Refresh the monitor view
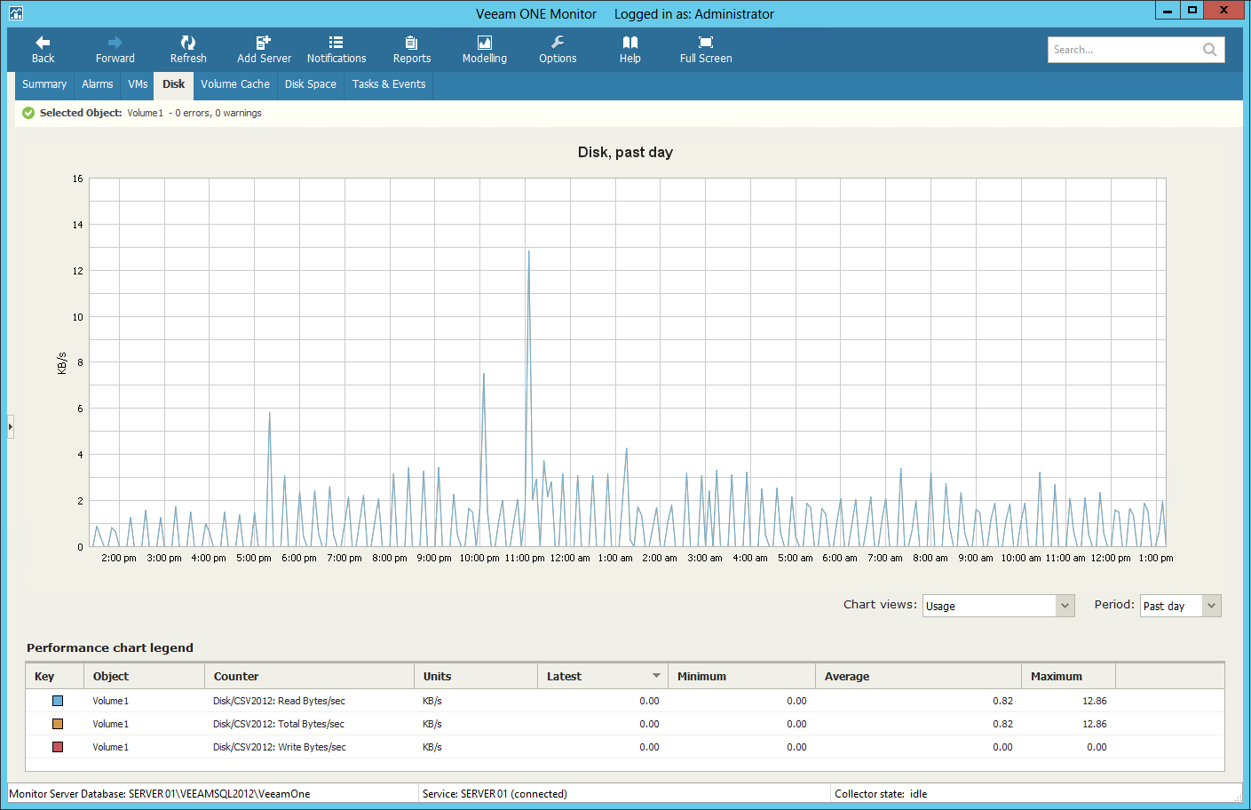 (188, 50)
